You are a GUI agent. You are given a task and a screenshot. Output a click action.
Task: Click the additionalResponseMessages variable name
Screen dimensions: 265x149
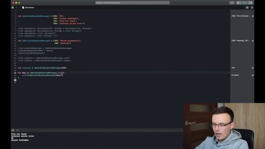pos(36,41)
